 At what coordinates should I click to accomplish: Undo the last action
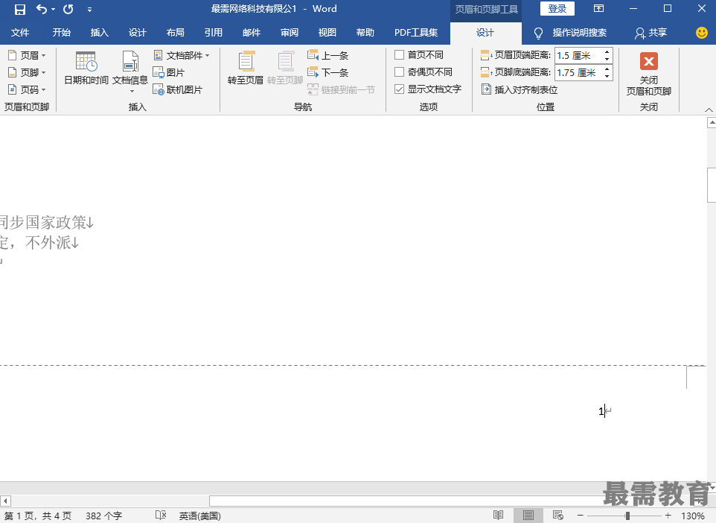click(x=41, y=9)
